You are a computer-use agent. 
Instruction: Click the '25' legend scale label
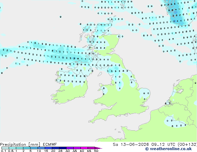[x=60, y=151]
